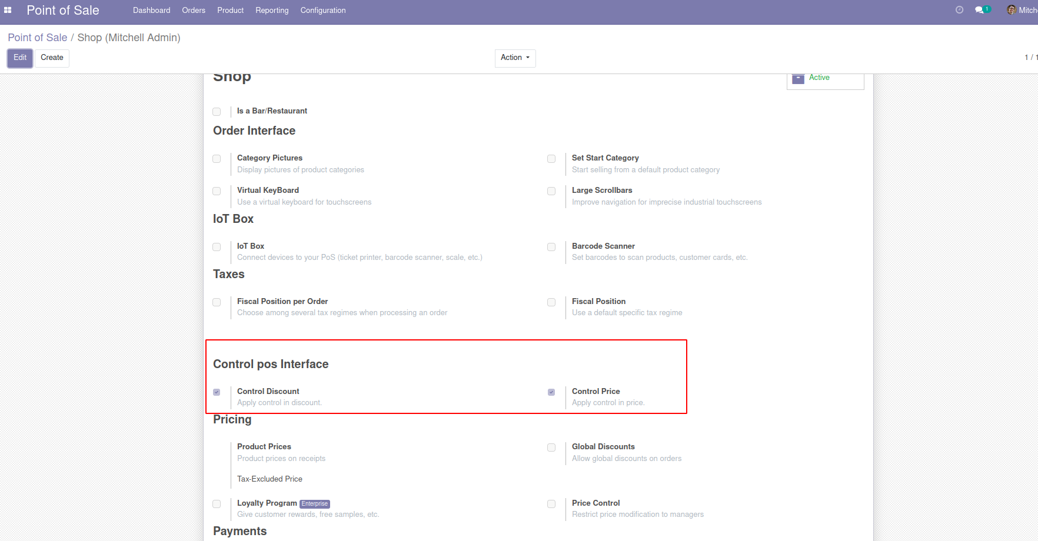Open the Reporting menu
The width and height of the screenshot is (1038, 541).
pos(272,10)
